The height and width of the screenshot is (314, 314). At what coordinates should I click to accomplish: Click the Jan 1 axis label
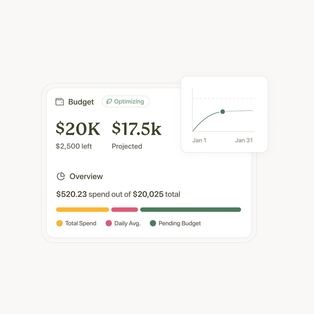pyautogui.click(x=199, y=140)
